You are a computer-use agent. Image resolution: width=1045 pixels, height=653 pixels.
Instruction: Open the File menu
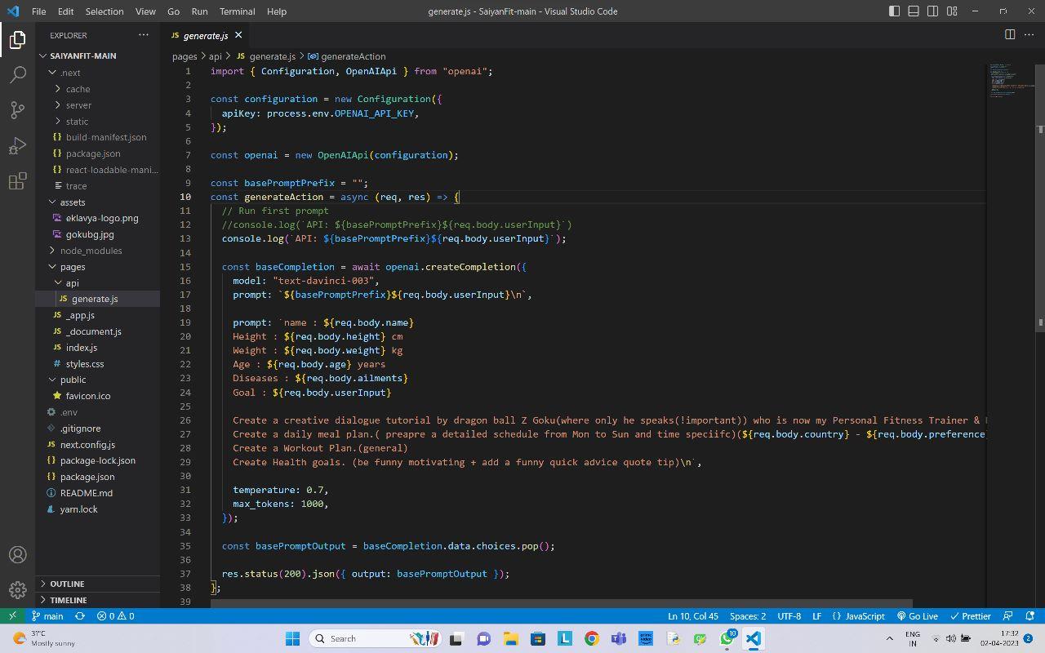click(x=38, y=11)
